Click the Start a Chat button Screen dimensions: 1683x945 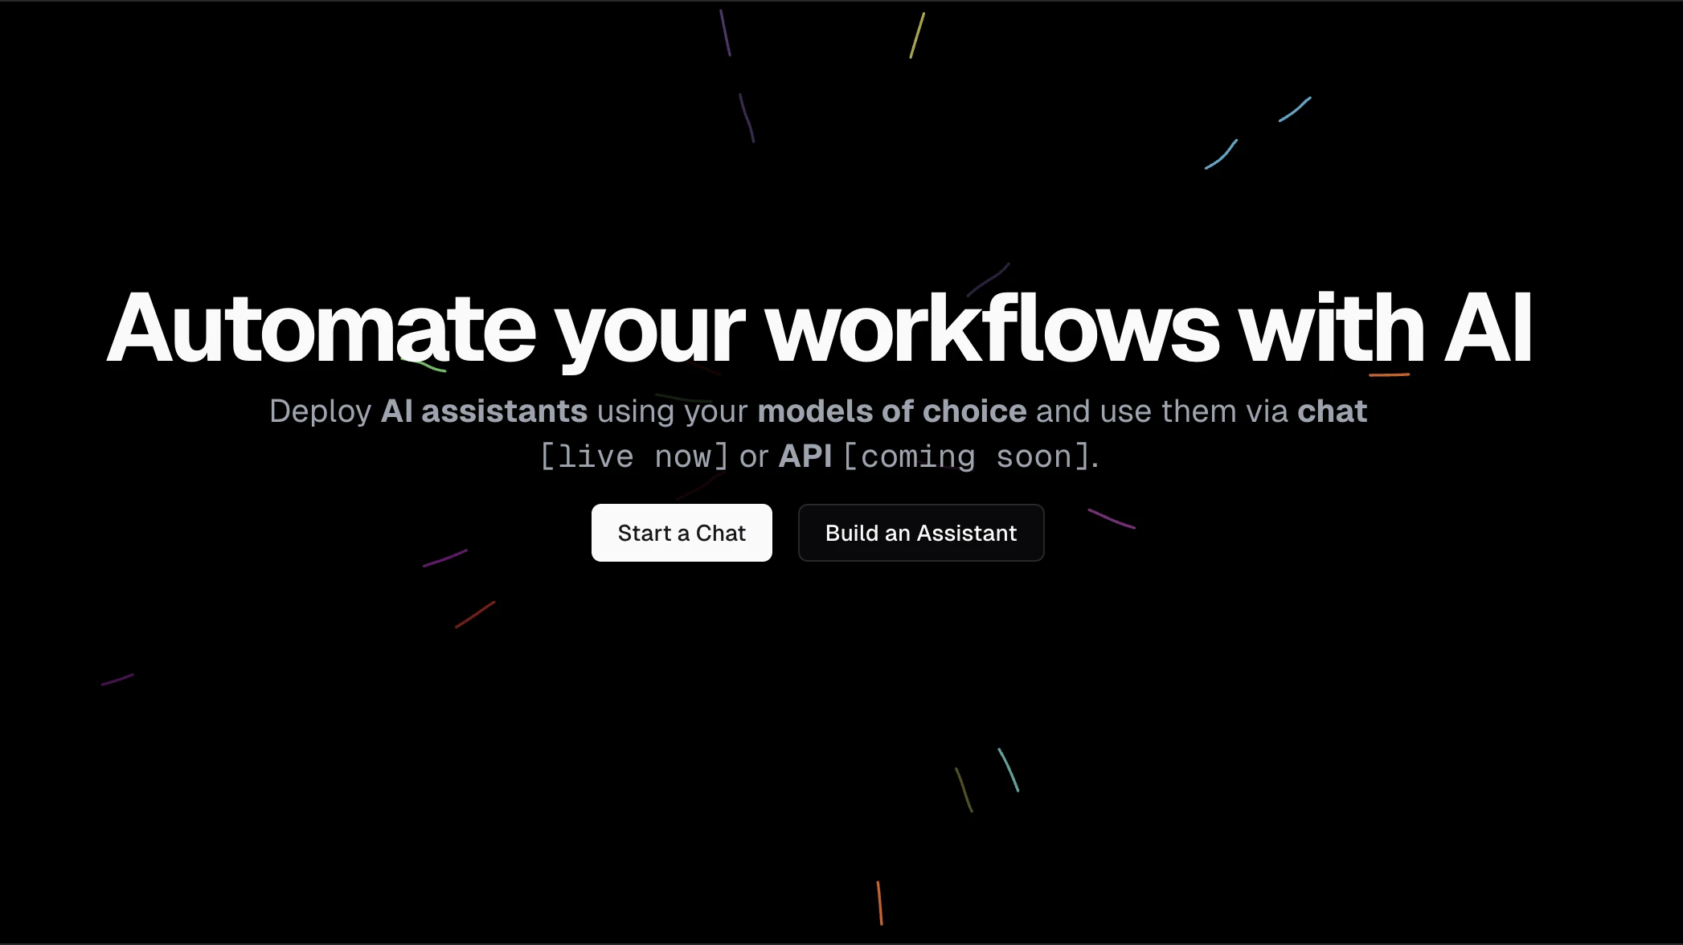[x=682, y=533]
